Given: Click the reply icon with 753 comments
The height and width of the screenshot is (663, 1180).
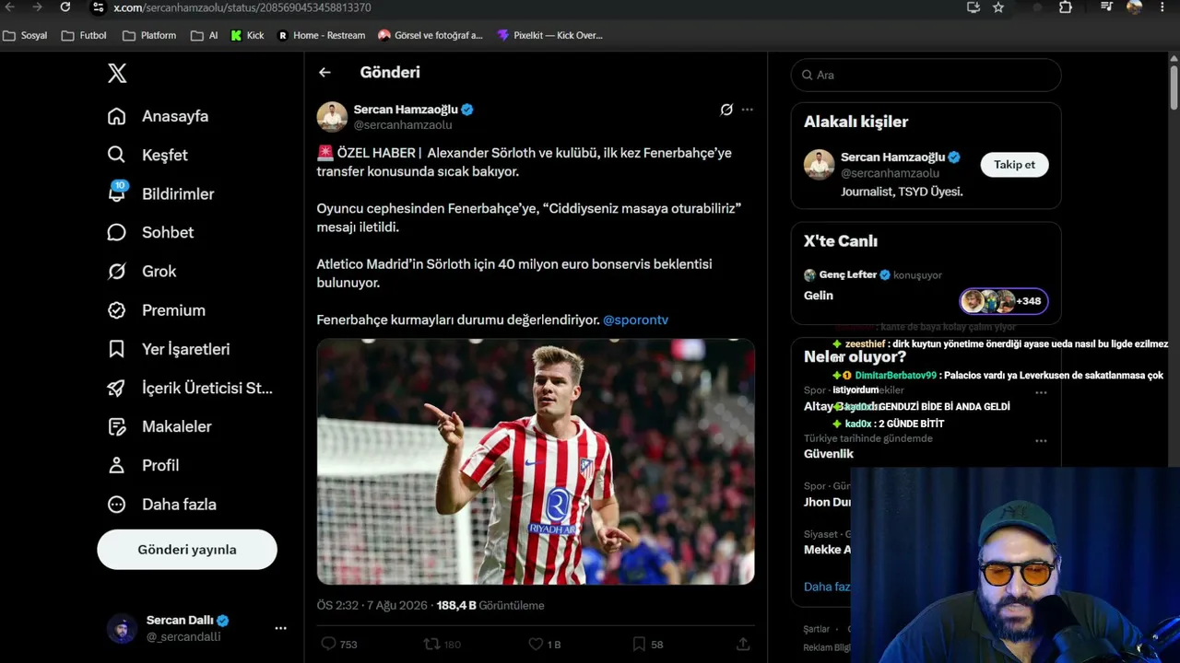Looking at the screenshot, I should point(328,644).
